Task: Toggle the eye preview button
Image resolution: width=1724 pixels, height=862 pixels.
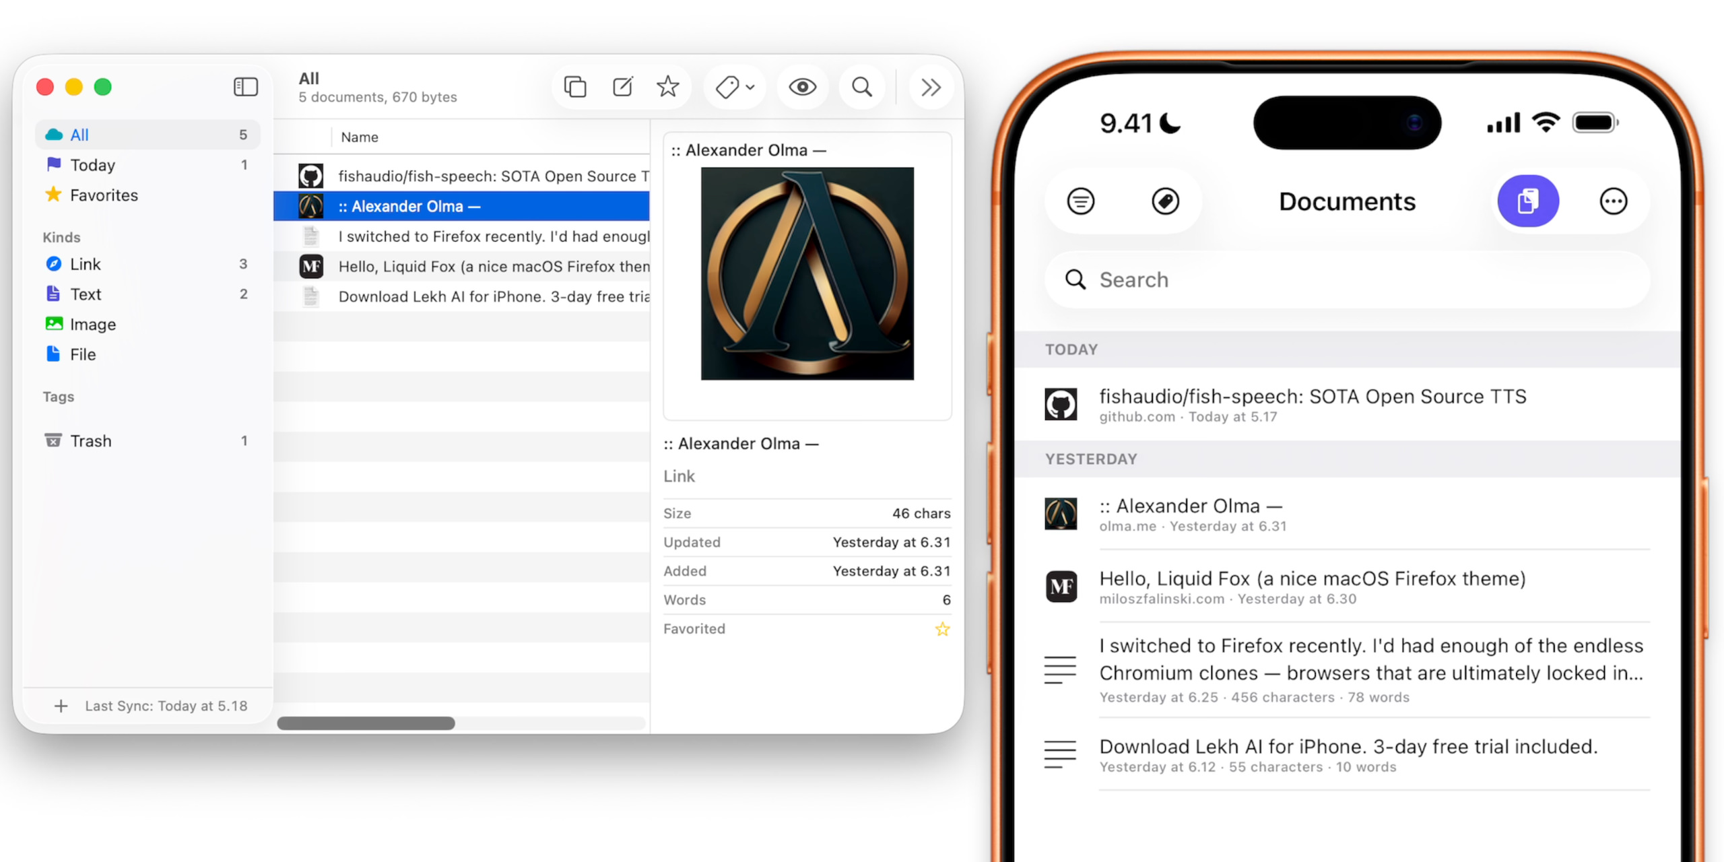Action: tap(802, 87)
